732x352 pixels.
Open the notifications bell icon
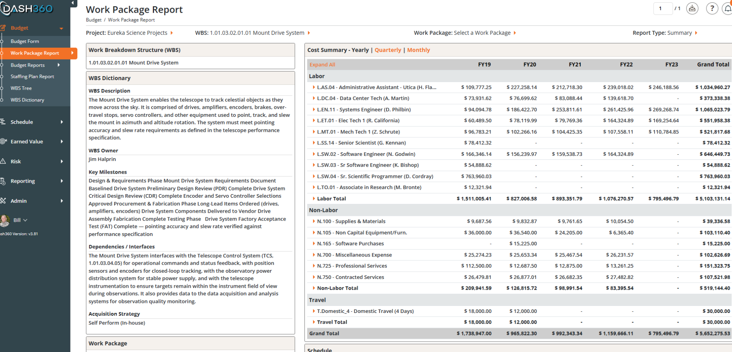(x=727, y=9)
